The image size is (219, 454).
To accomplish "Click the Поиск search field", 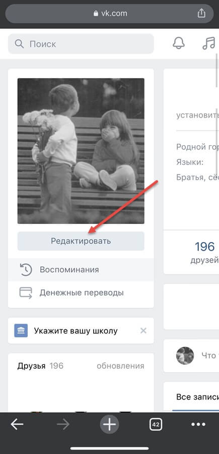I will tap(81, 44).
